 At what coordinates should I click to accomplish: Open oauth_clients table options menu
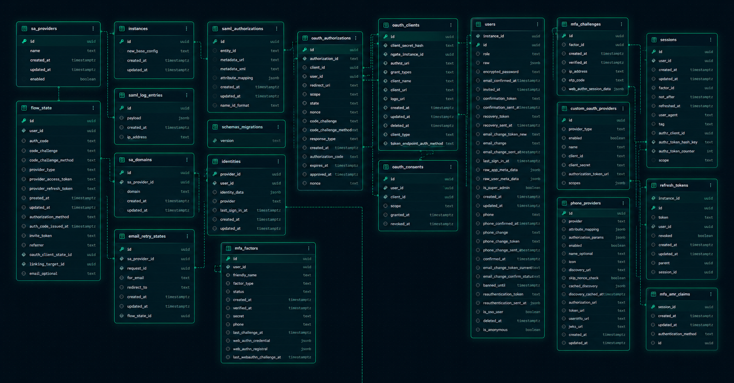pyautogui.click(x=450, y=25)
